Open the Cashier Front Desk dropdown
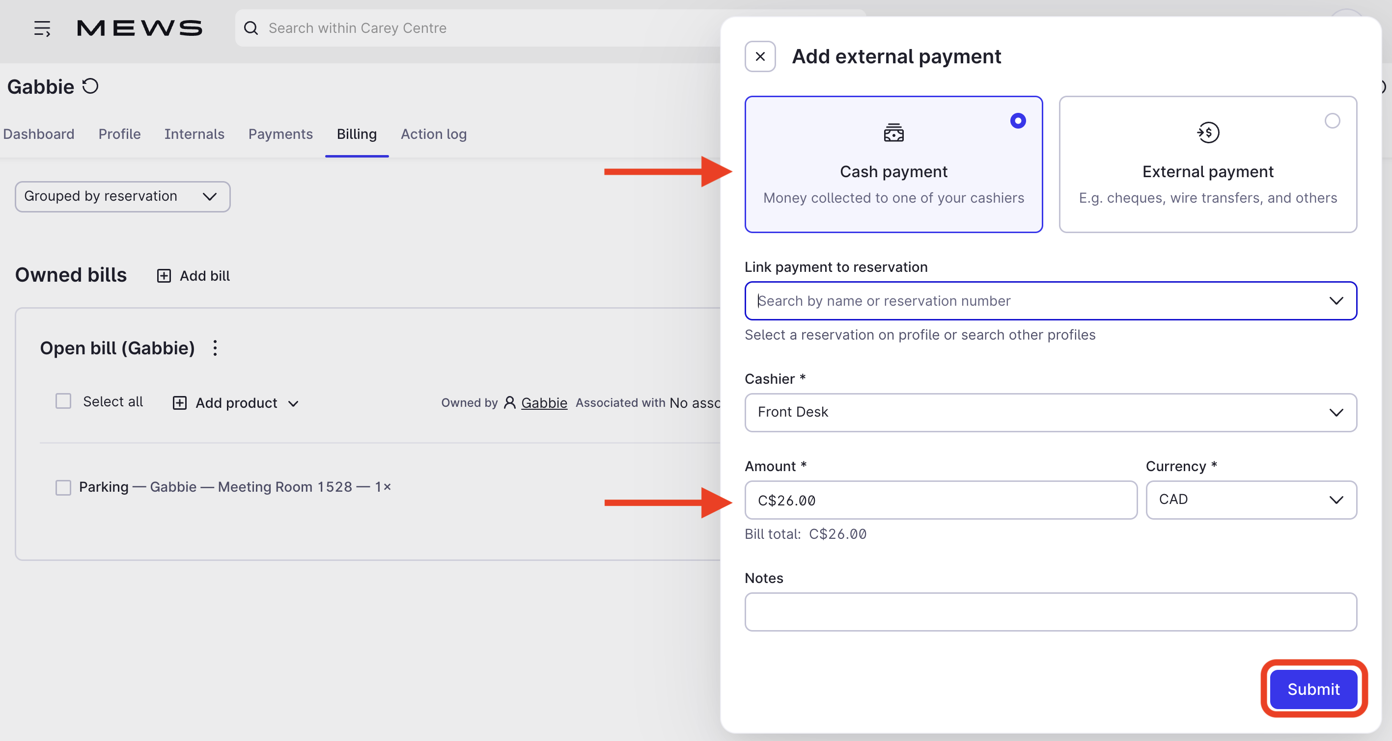The image size is (1392, 741). click(x=1050, y=412)
